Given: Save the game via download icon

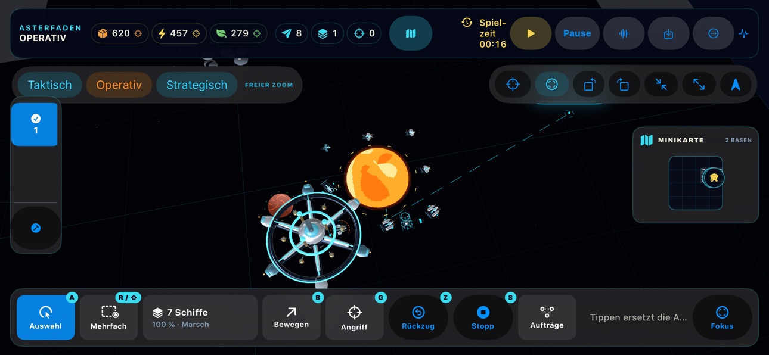Looking at the screenshot, I should click(x=668, y=33).
